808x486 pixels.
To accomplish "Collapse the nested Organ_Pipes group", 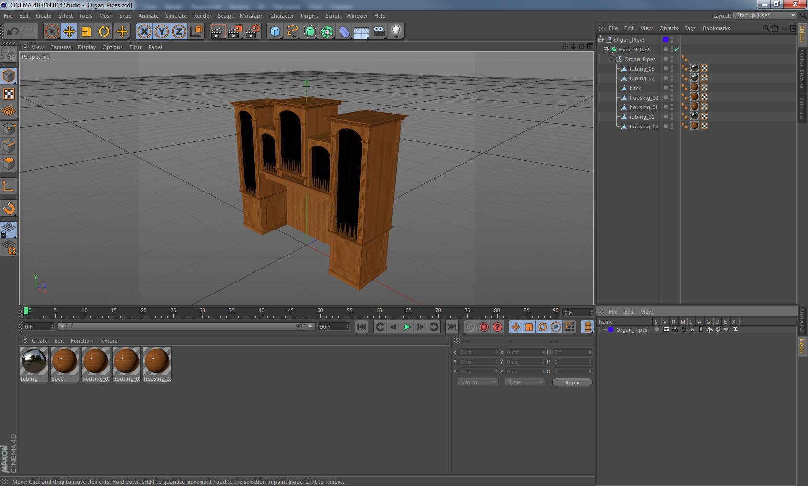I will (x=611, y=59).
